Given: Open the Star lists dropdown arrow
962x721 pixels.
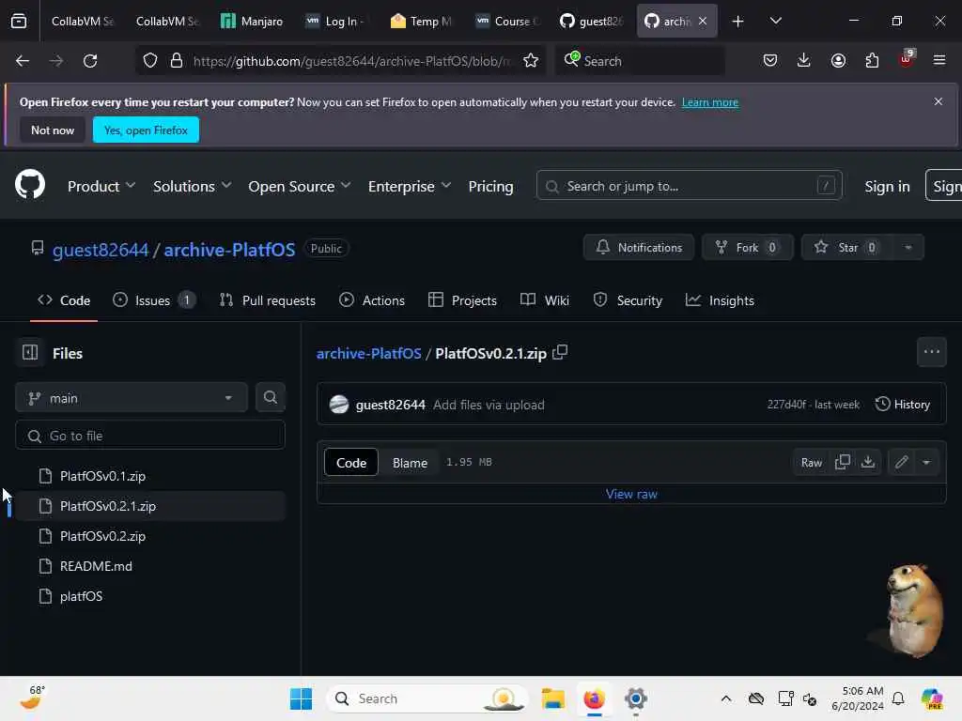Looking at the screenshot, I should pyautogui.click(x=908, y=248).
